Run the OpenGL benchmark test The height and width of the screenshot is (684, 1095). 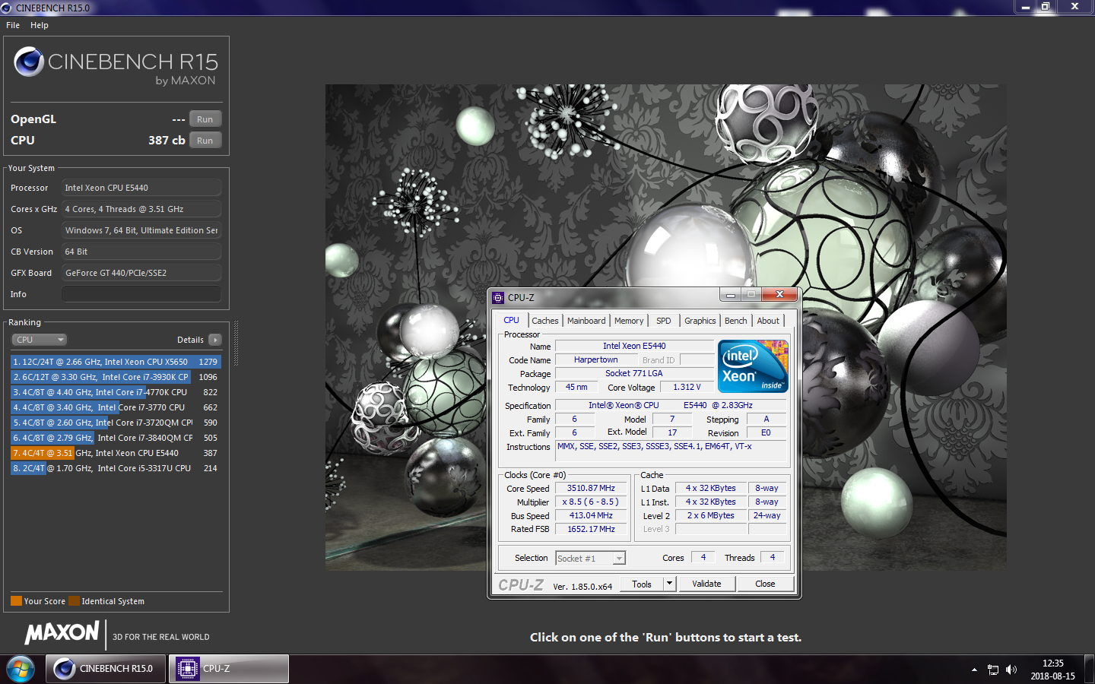(205, 119)
